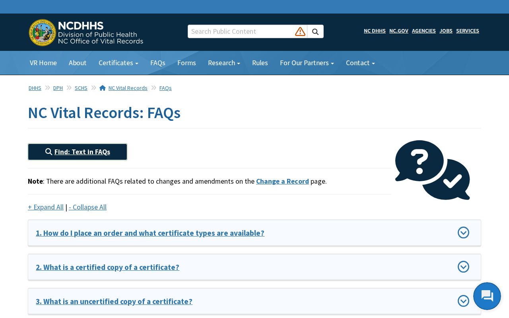This screenshot has width=509, height=318.
Task: Open the SERVICES header link
Action: tap(468, 31)
